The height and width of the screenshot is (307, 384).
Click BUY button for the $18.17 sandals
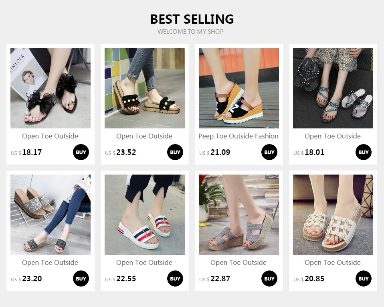point(81,152)
